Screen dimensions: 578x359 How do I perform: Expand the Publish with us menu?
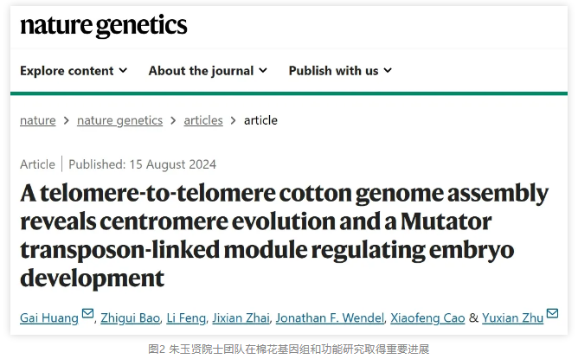[340, 71]
